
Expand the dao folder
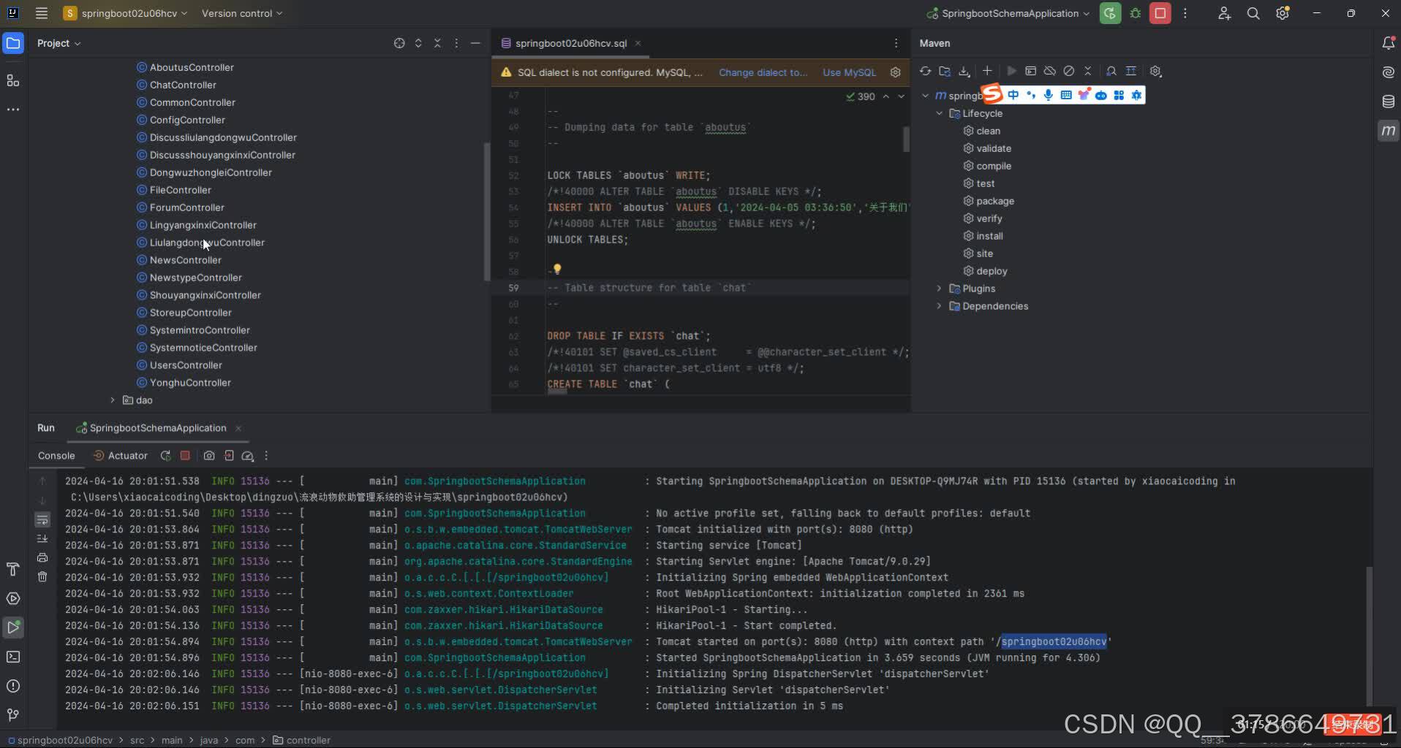tap(113, 400)
